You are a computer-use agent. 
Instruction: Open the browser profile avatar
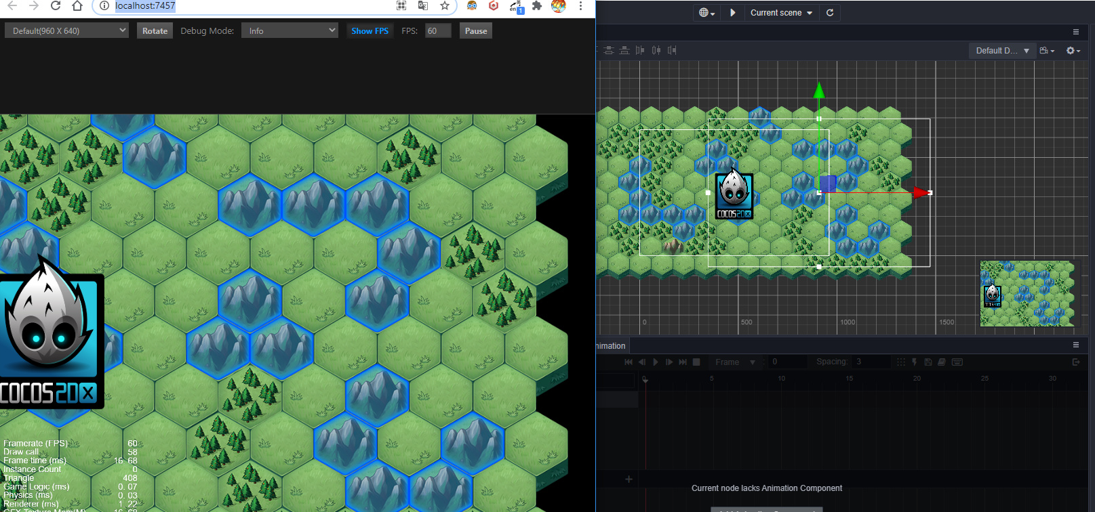click(x=559, y=6)
